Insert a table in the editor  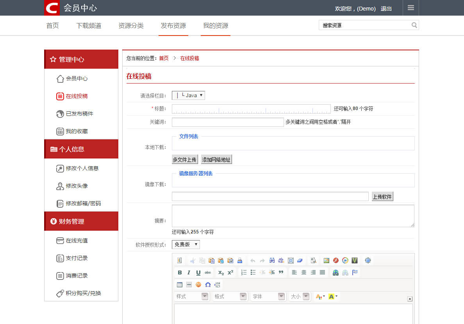coord(180,285)
